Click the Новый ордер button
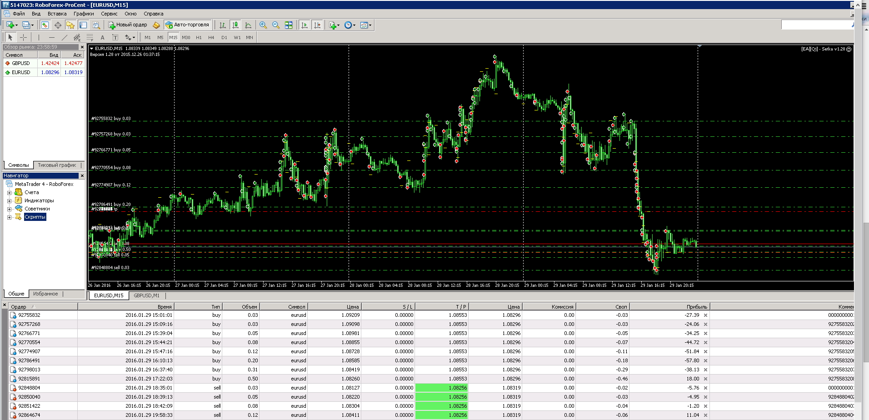Viewport: 869px width, 420px height. pos(128,25)
